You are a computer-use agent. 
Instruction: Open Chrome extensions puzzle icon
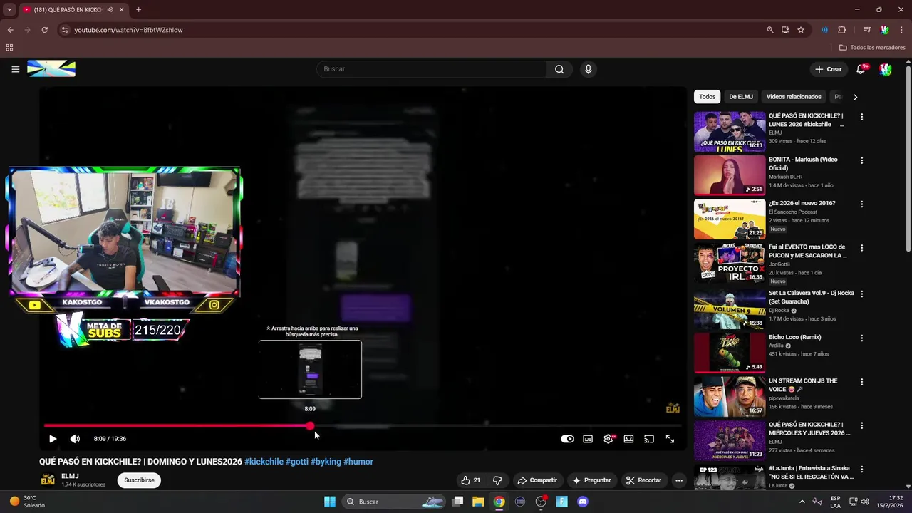842,30
